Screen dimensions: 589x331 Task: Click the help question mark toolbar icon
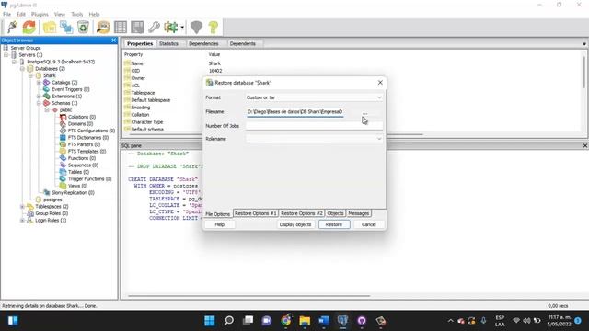(214, 27)
